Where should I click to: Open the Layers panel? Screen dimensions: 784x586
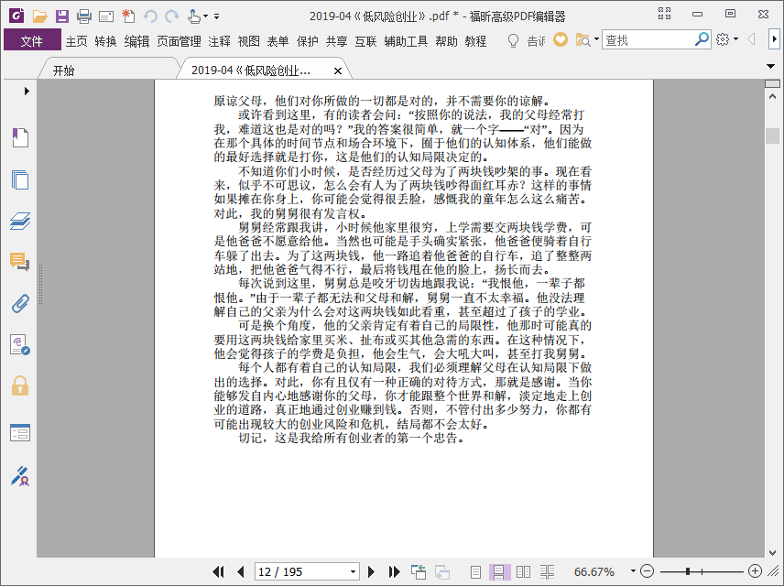(20, 221)
